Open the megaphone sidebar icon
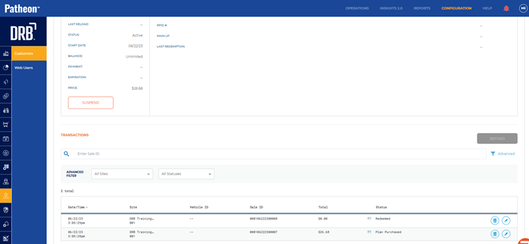 5,82
